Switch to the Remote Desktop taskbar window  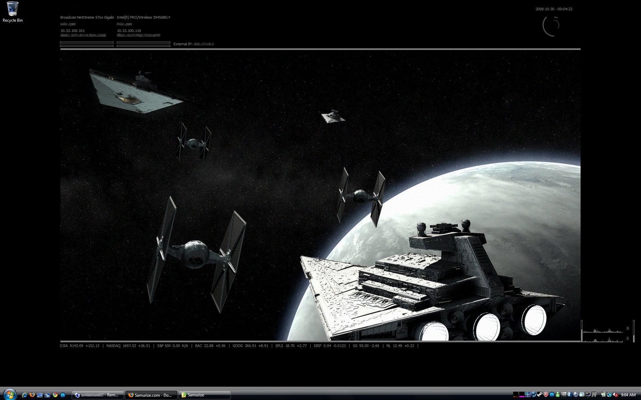pyautogui.click(x=97, y=395)
